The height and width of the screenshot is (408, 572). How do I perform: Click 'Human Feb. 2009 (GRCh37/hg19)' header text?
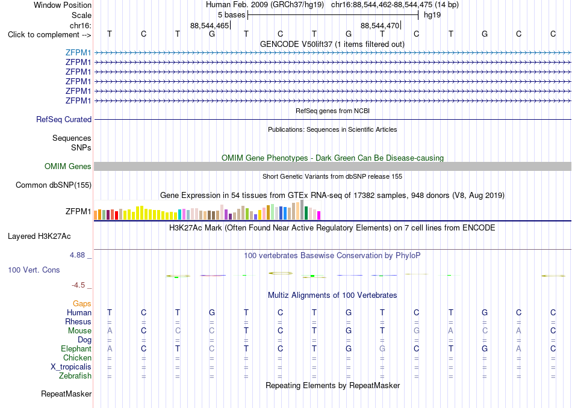click(x=265, y=5)
